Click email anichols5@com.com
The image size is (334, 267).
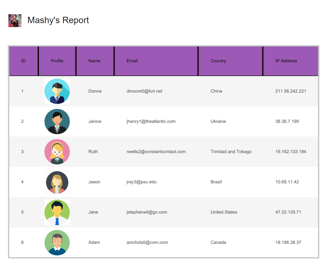[x=147, y=243]
